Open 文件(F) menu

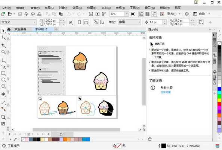click(x=7, y=8)
